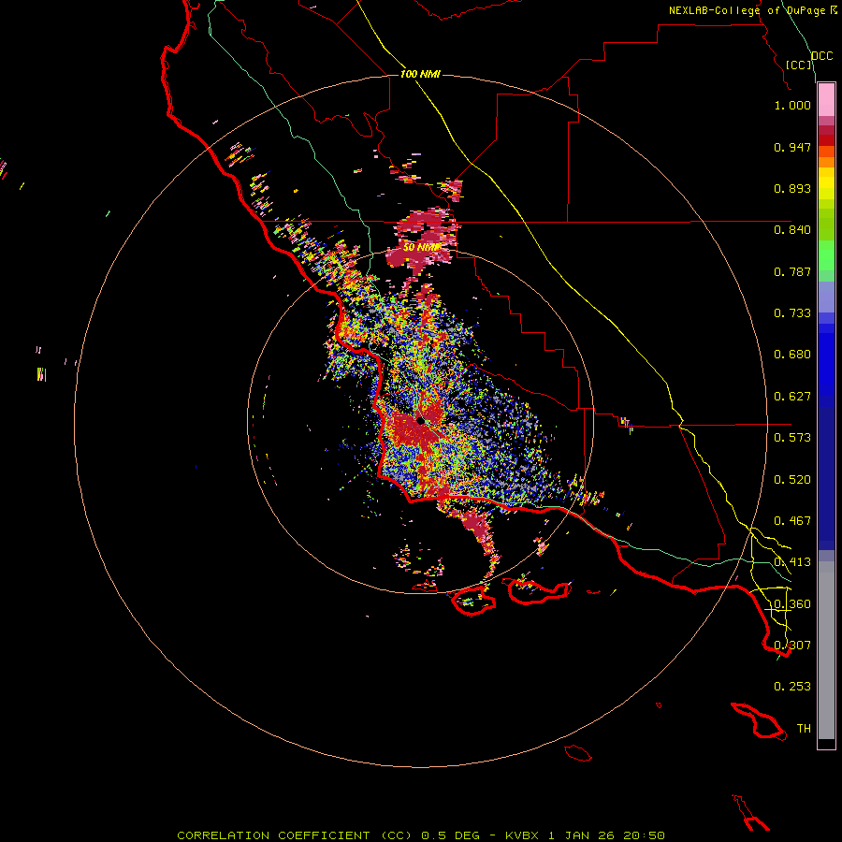Select the gray segment of the color bar

point(826,650)
